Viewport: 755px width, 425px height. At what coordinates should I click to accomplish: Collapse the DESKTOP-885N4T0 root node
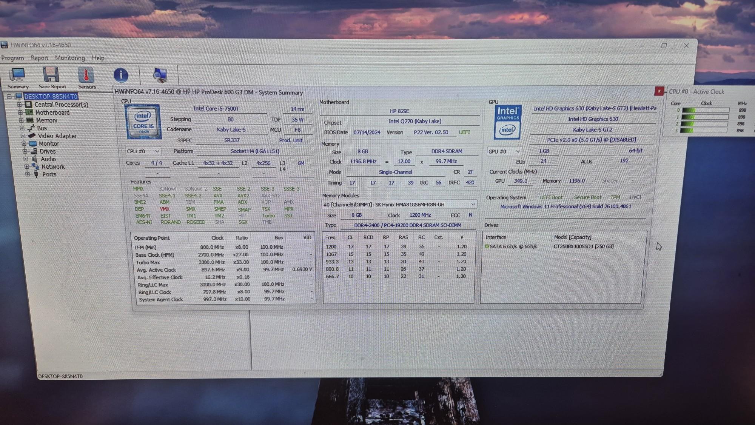[9, 96]
